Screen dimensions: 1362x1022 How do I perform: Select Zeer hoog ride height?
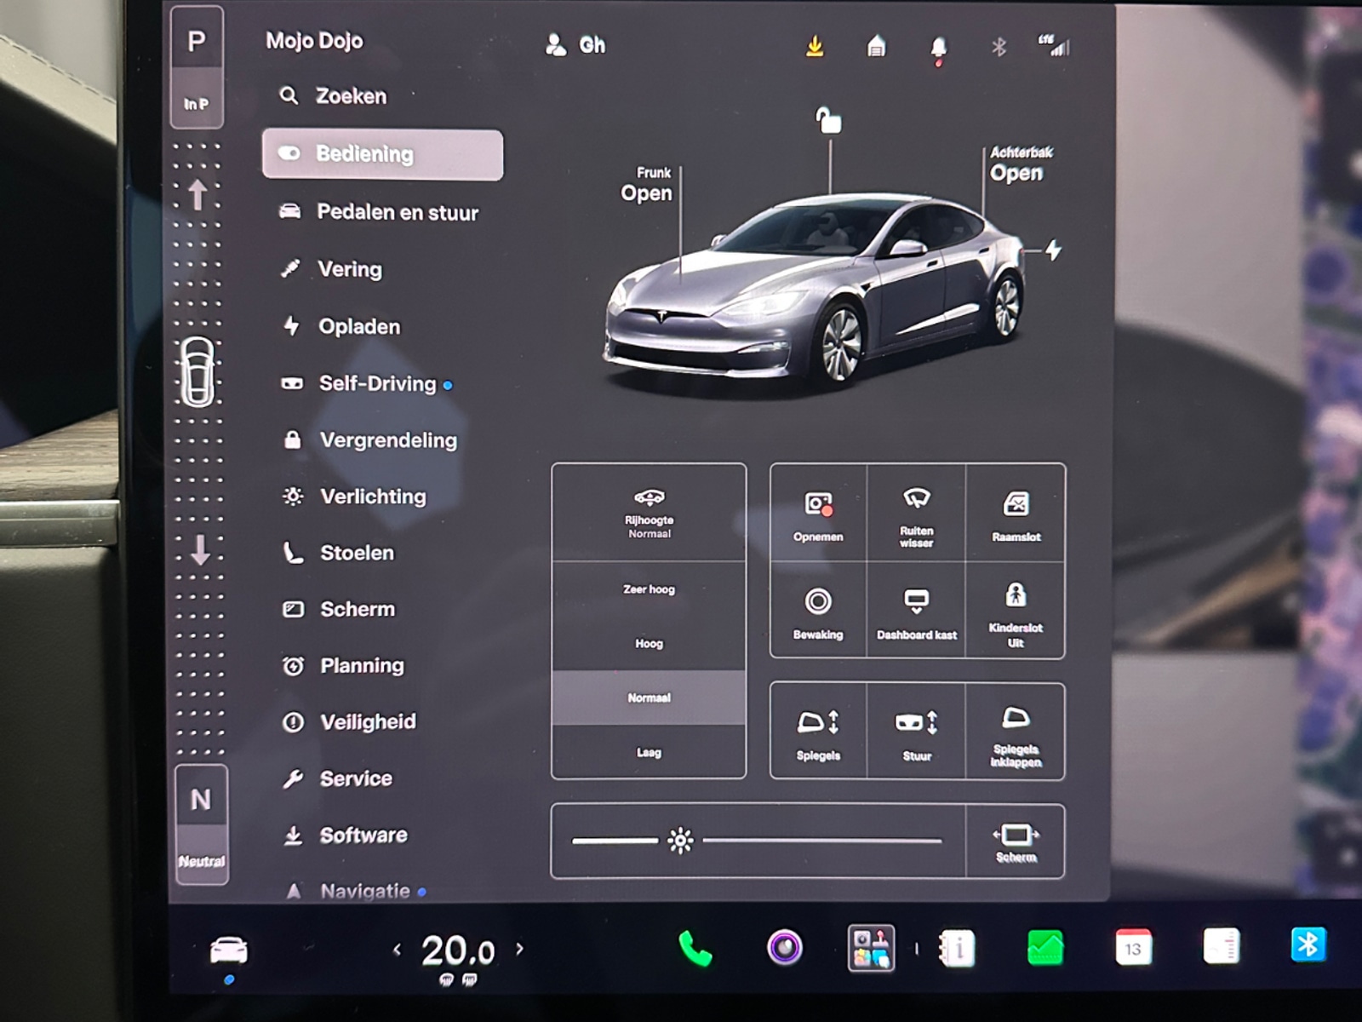coord(649,589)
